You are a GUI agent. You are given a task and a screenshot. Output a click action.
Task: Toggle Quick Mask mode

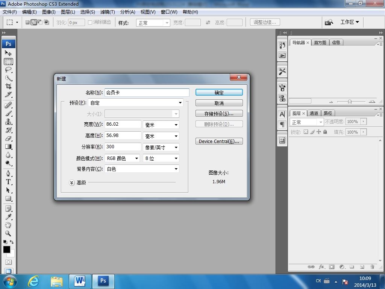click(x=8, y=262)
